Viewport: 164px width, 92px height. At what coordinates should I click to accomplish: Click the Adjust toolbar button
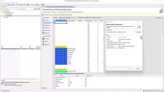point(68,18)
